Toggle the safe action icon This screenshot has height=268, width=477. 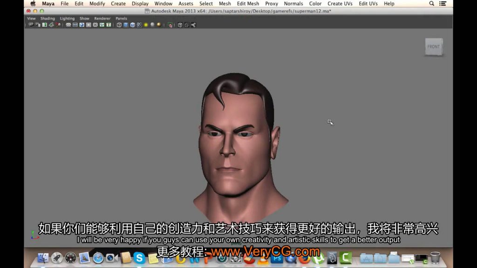[102, 25]
